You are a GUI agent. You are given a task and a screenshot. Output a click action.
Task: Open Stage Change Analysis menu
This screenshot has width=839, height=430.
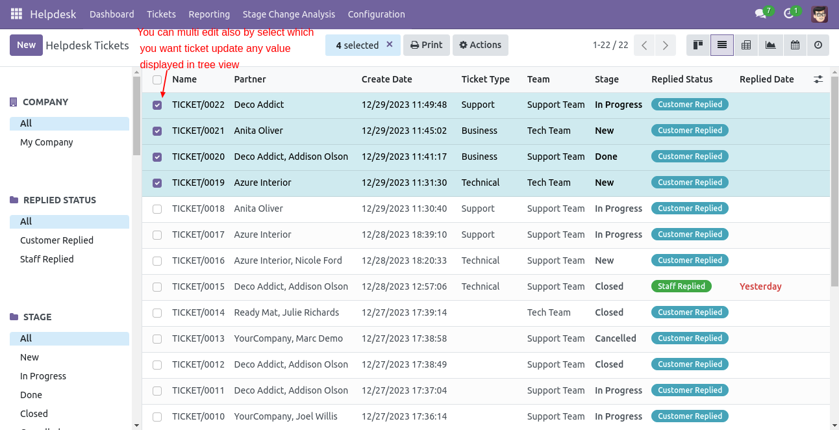click(x=289, y=14)
